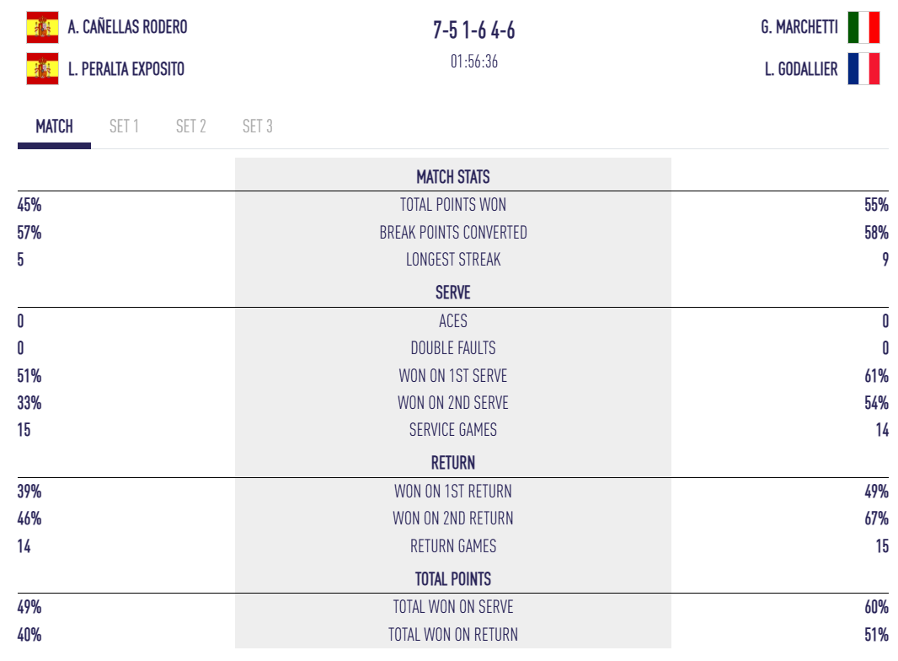Select the SET 3 tab

pos(258,126)
